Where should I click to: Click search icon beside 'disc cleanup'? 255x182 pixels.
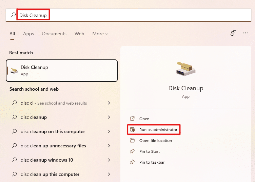click(14, 117)
